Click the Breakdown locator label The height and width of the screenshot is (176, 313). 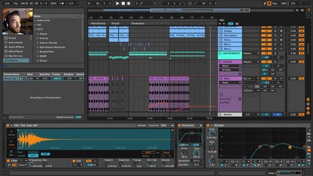point(138,23)
